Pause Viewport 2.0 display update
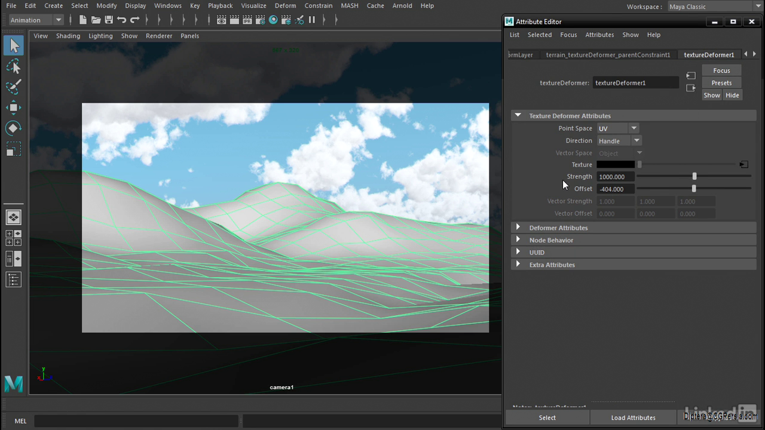The width and height of the screenshot is (765, 430). pyautogui.click(x=312, y=20)
